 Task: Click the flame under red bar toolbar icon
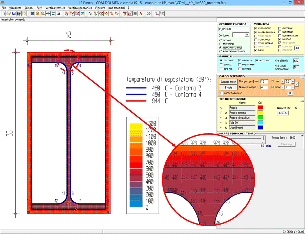[x=125, y=13]
